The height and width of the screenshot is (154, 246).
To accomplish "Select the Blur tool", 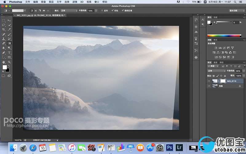I will pos(4,48).
